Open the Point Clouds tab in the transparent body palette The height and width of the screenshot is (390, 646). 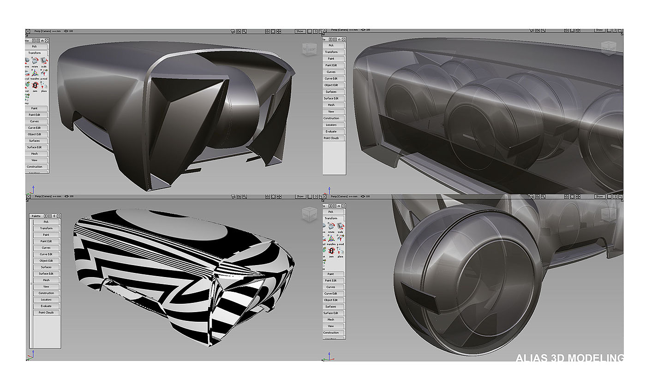[x=331, y=138]
